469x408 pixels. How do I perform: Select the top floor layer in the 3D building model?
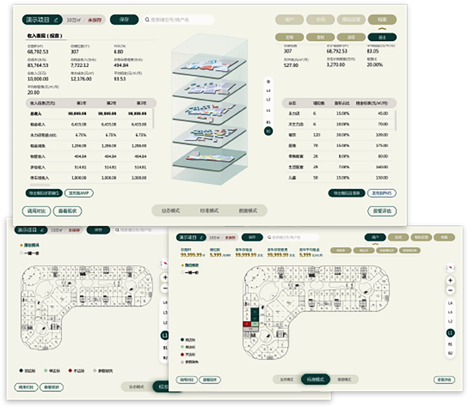210,65
